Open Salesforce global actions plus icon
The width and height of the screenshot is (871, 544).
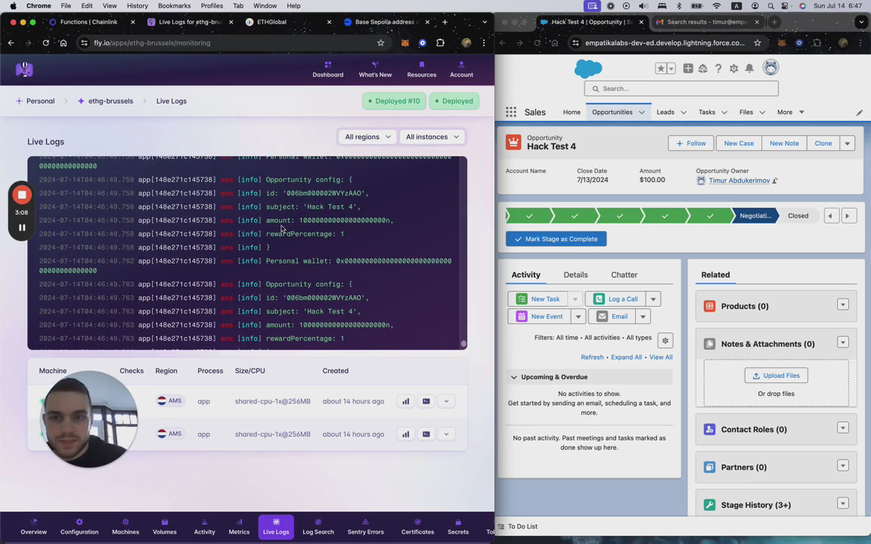(x=688, y=68)
